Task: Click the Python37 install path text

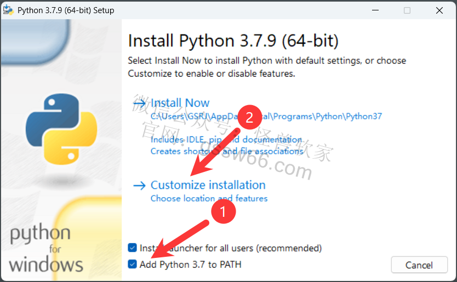Action: pos(266,116)
